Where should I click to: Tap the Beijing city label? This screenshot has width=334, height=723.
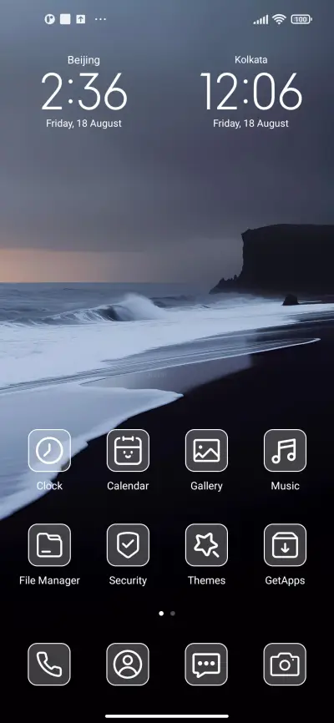click(x=83, y=60)
